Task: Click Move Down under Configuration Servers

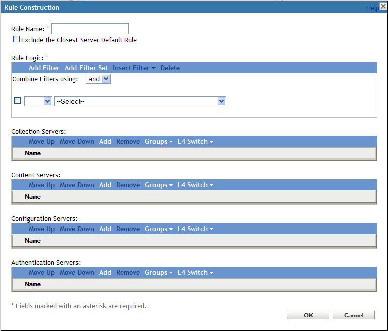Action: click(77, 229)
